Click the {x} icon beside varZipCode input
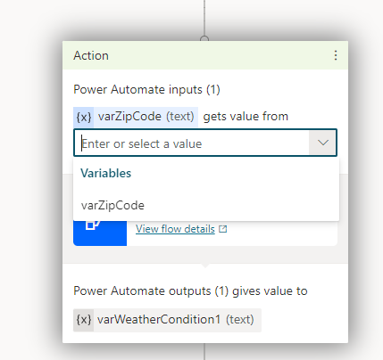The width and height of the screenshot is (383, 360). click(x=84, y=117)
